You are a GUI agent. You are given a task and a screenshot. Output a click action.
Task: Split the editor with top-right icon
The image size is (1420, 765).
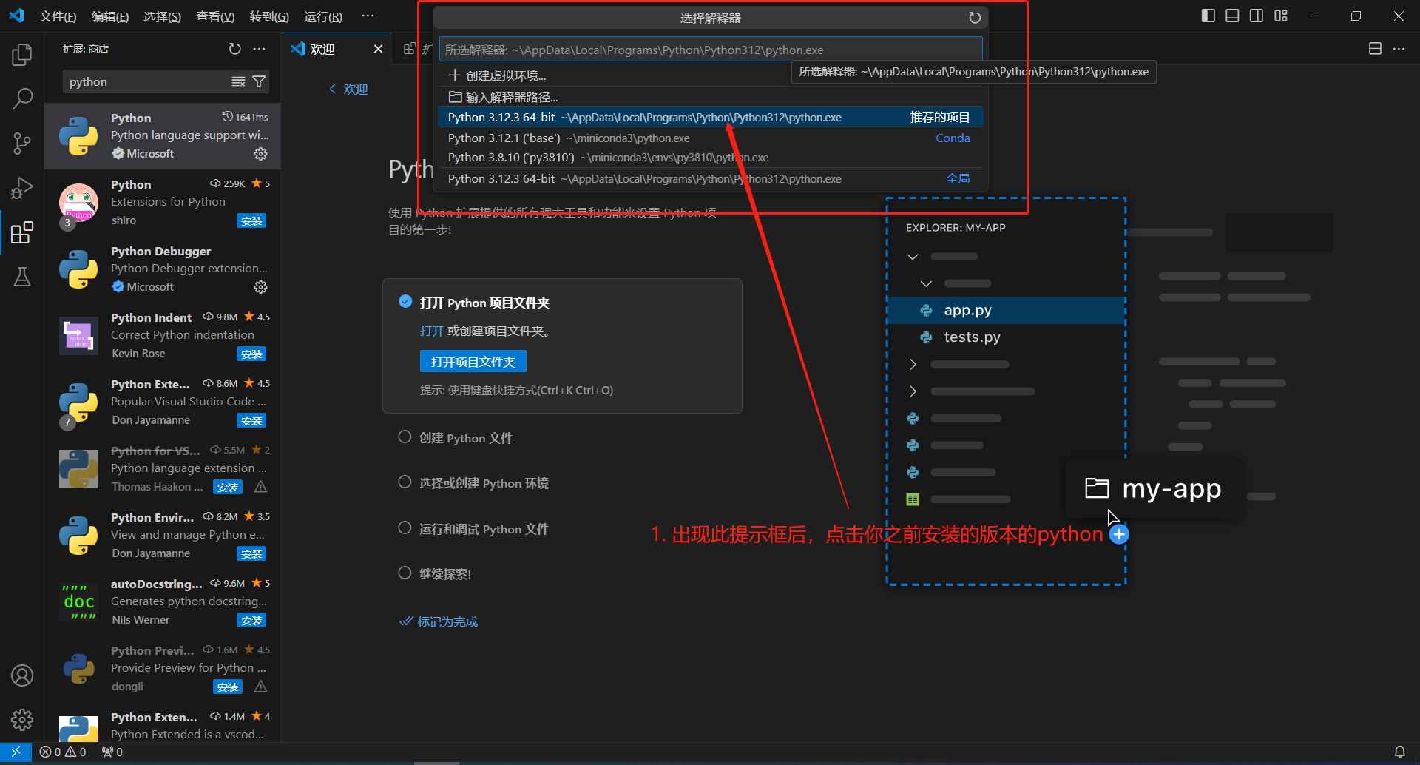(x=1375, y=49)
